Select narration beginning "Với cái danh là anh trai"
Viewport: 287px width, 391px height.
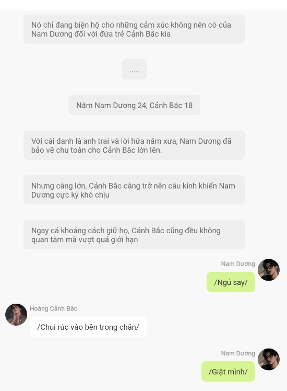134,145
